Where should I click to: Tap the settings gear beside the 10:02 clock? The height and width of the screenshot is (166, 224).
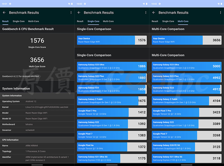85,4
